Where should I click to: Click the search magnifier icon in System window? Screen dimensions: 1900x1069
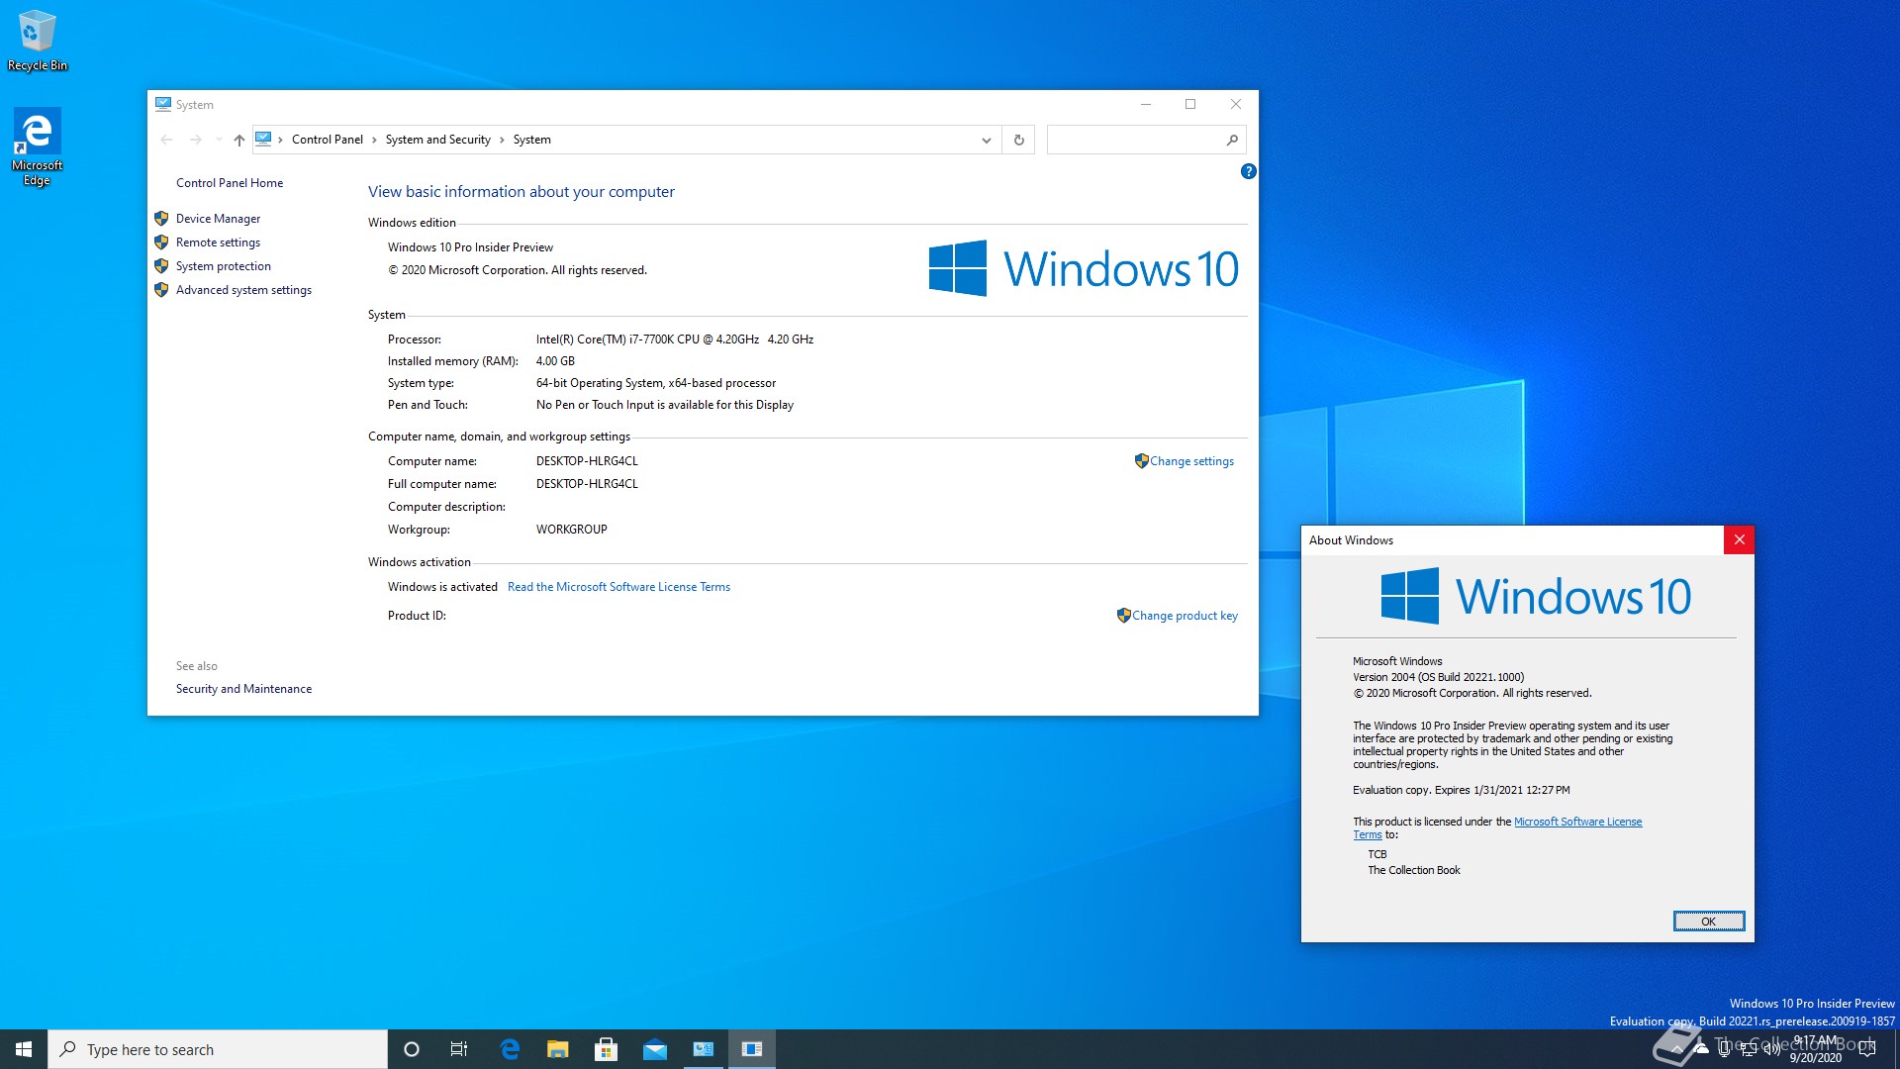click(x=1232, y=140)
